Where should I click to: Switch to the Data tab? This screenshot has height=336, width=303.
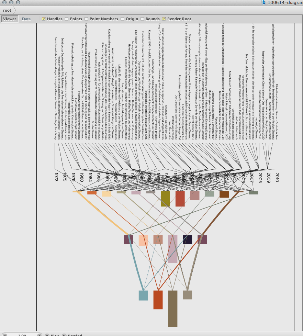coord(26,19)
